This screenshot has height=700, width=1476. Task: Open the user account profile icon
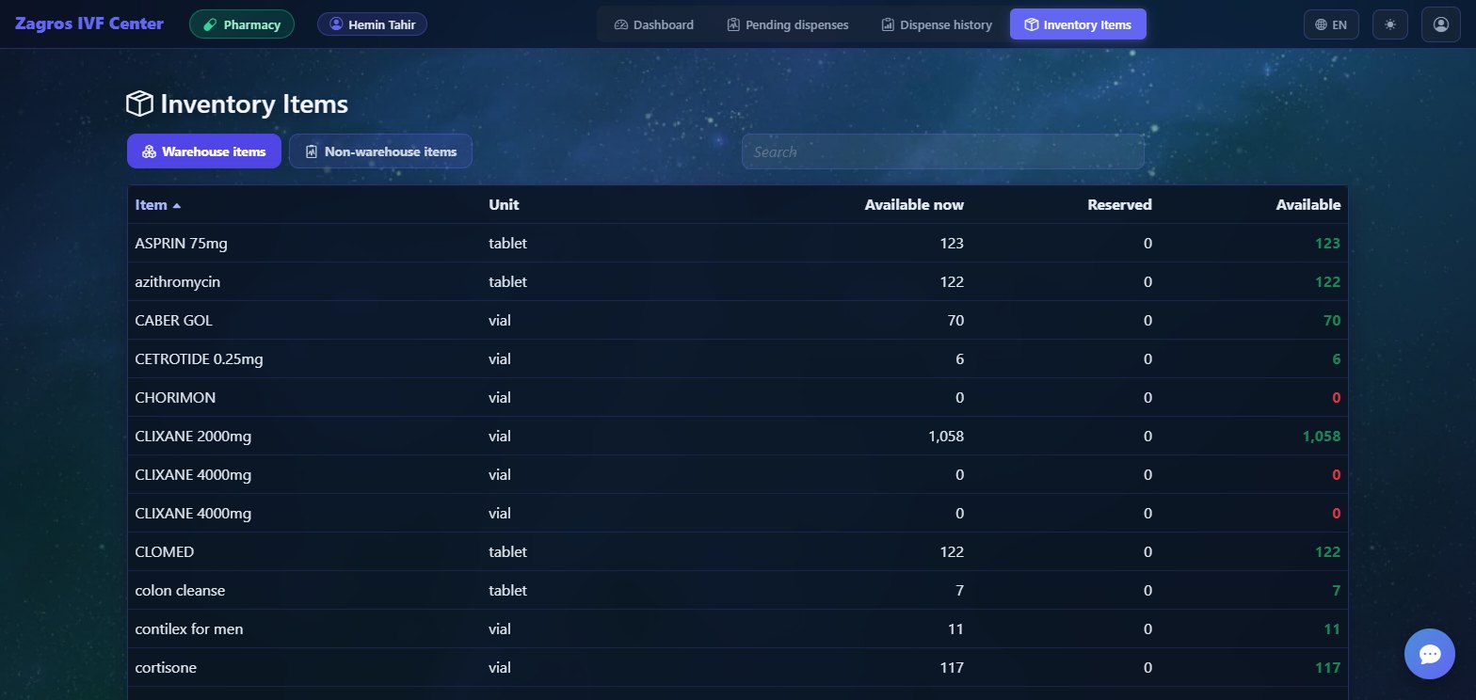1440,24
